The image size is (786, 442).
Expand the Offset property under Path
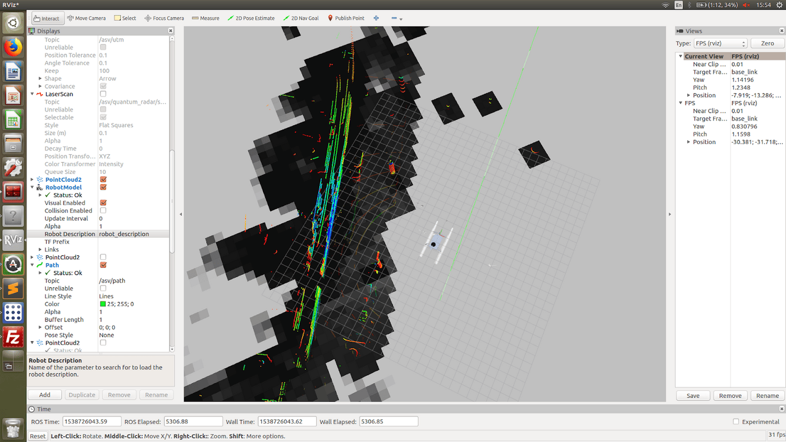click(40, 328)
